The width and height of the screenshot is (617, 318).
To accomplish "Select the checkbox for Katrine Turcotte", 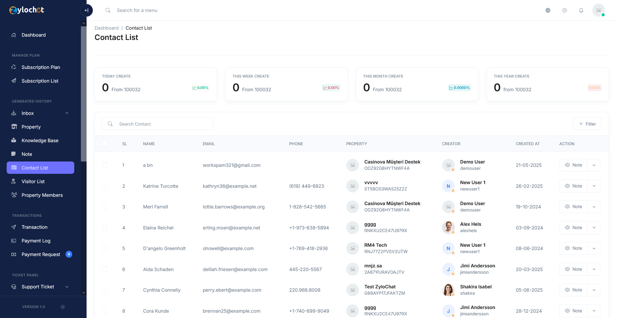I will click(105, 186).
